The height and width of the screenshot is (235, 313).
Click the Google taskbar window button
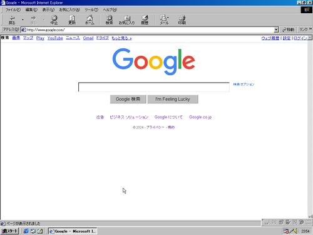73,231
